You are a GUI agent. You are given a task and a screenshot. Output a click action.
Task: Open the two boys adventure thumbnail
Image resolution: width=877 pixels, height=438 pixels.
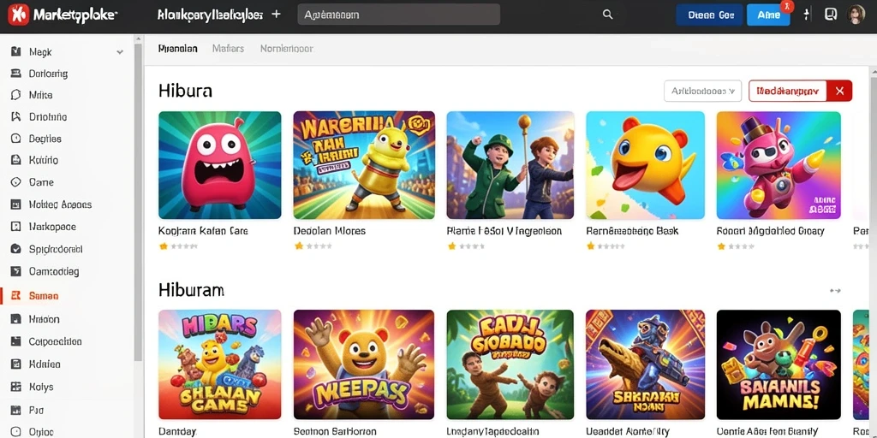pyautogui.click(x=510, y=165)
